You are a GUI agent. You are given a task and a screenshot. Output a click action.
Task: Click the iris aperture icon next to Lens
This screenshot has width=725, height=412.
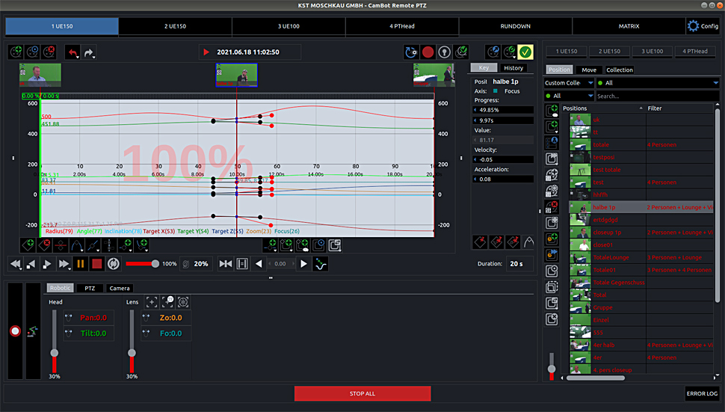pyautogui.click(x=183, y=302)
